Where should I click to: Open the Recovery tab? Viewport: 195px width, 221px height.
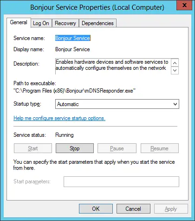click(x=65, y=23)
